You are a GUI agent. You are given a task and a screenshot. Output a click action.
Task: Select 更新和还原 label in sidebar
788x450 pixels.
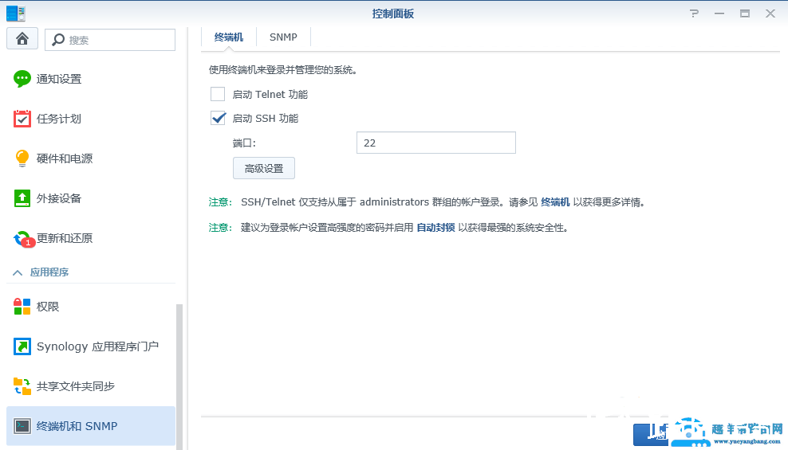pyautogui.click(x=65, y=238)
